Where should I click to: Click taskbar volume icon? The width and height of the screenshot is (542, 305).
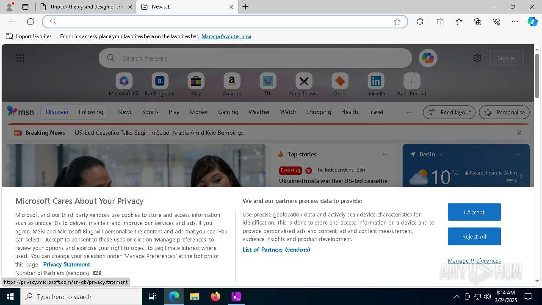pos(487,297)
